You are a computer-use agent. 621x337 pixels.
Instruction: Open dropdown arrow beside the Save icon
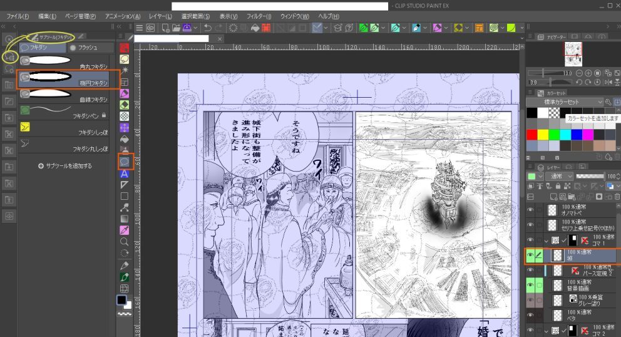click(x=195, y=28)
